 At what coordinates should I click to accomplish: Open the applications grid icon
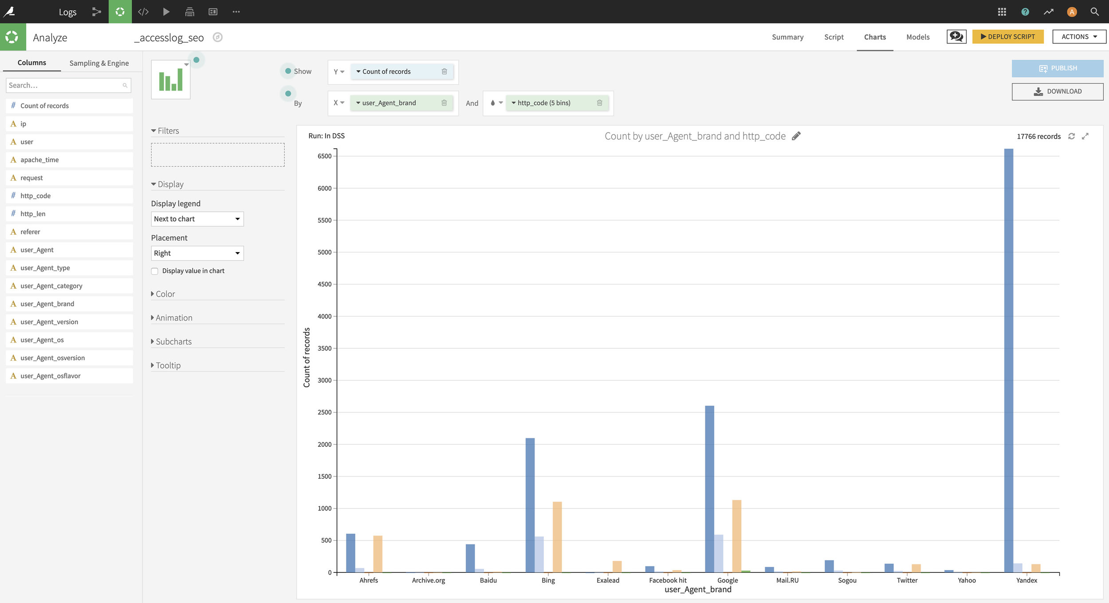point(1002,12)
